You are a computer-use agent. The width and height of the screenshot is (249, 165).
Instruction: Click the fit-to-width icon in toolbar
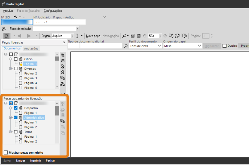[133, 36]
